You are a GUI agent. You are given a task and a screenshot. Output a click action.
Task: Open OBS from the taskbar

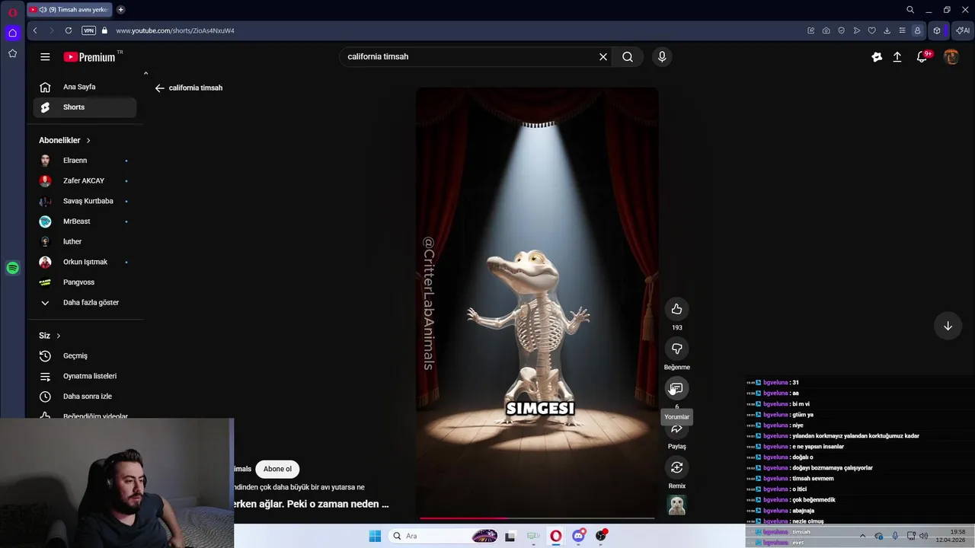pyautogui.click(x=601, y=536)
